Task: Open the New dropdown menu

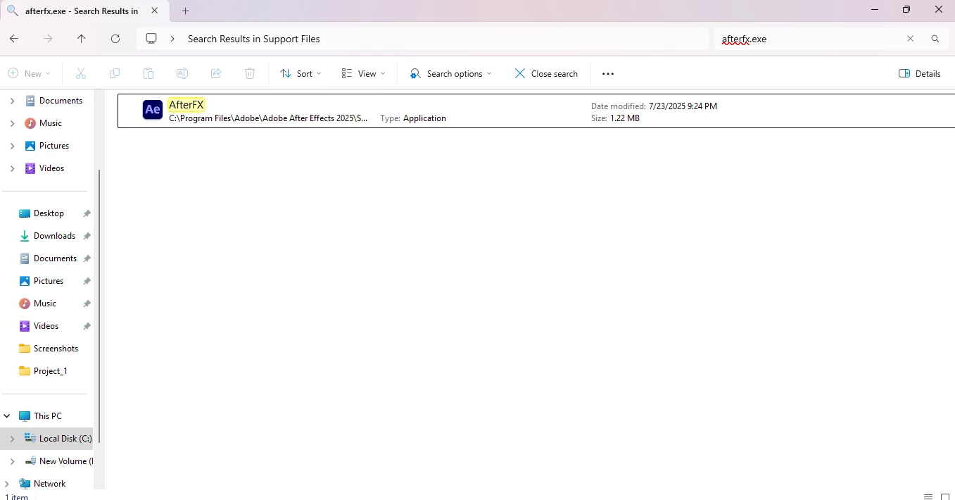Action: tap(29, 73)
